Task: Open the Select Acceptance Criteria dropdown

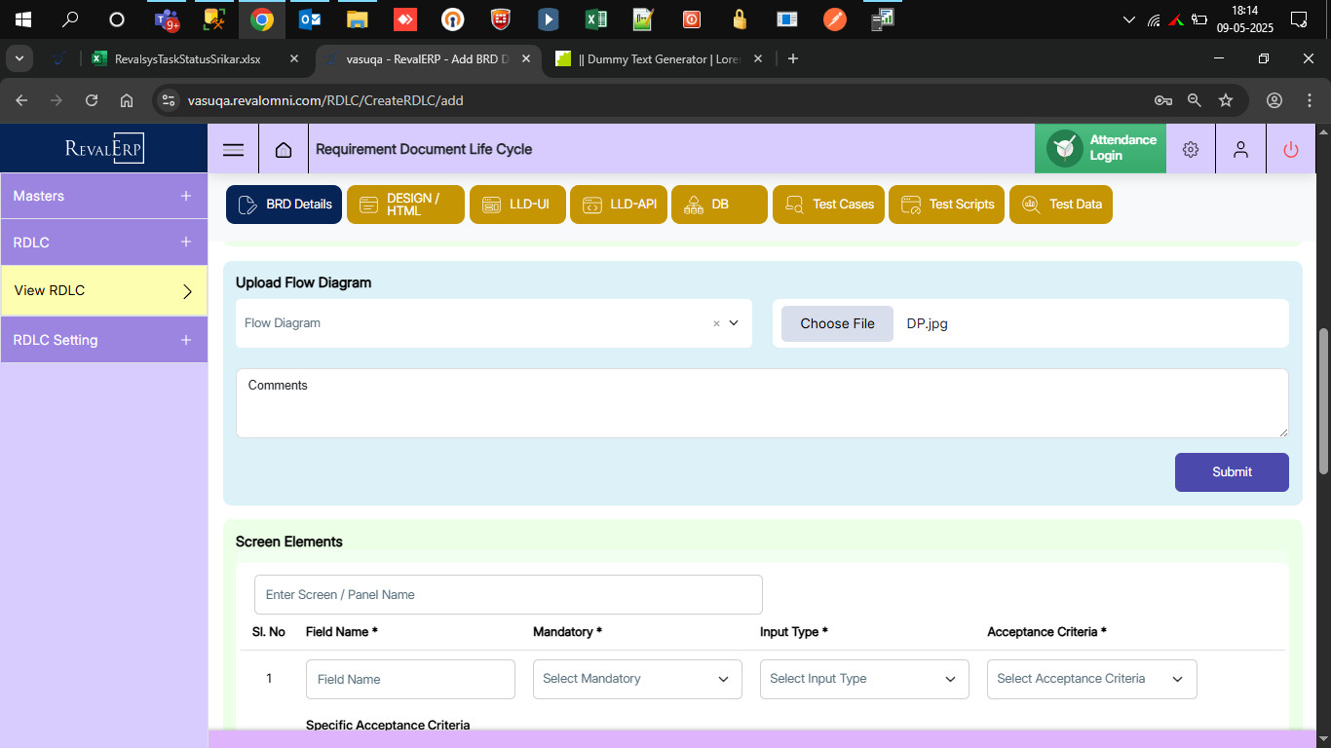Action: pyautogui.click(x=1091, y=679)
